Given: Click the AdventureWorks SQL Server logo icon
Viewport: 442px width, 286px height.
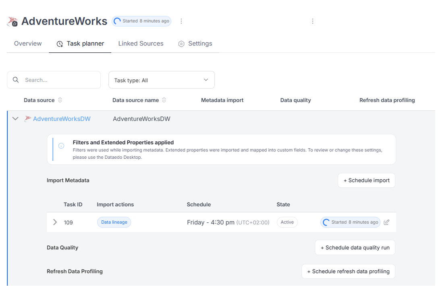Looking at the screenshot, I should tap(12, 22).
